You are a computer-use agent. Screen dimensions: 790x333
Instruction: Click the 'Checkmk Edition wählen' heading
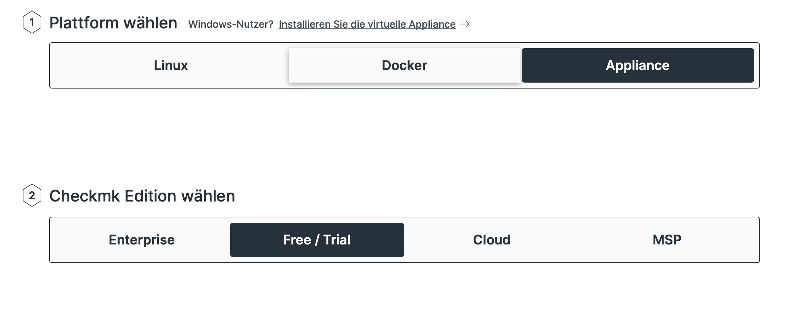[x=142, y=196]
